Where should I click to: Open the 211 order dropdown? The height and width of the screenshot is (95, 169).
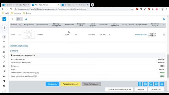click(20, 19)
